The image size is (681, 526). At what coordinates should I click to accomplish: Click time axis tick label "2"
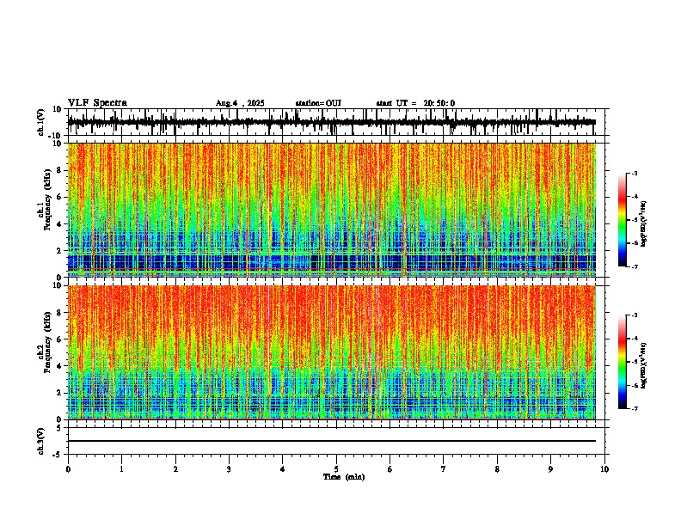tap(175, 469)
